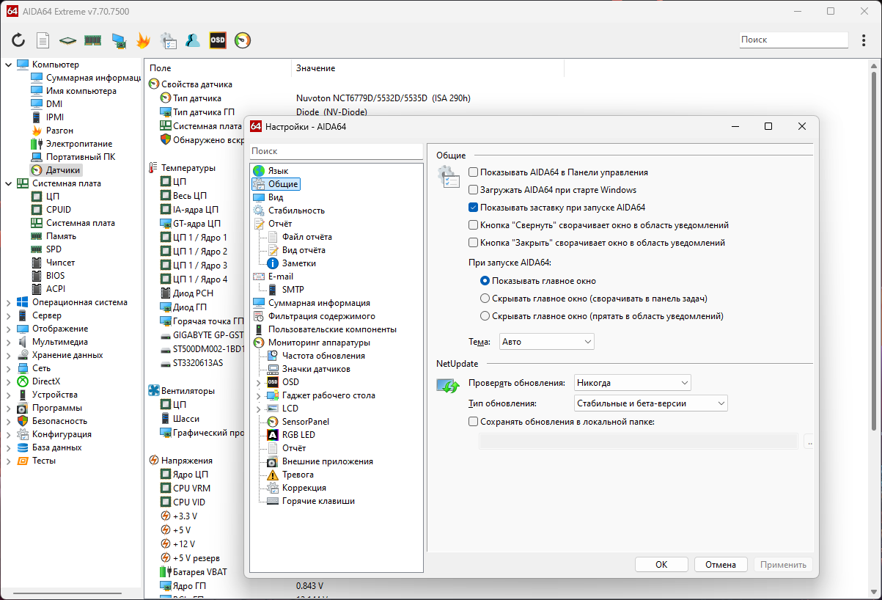Click the disabled Применить button
Viewport: 882px width, 600px height.
pyautogui.click(x=783, y=565)
